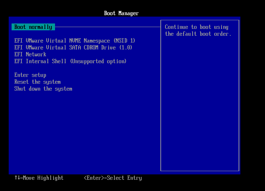
Task: Choose Shut down the system
Action: pyautogui.click(x=43, y=89)
